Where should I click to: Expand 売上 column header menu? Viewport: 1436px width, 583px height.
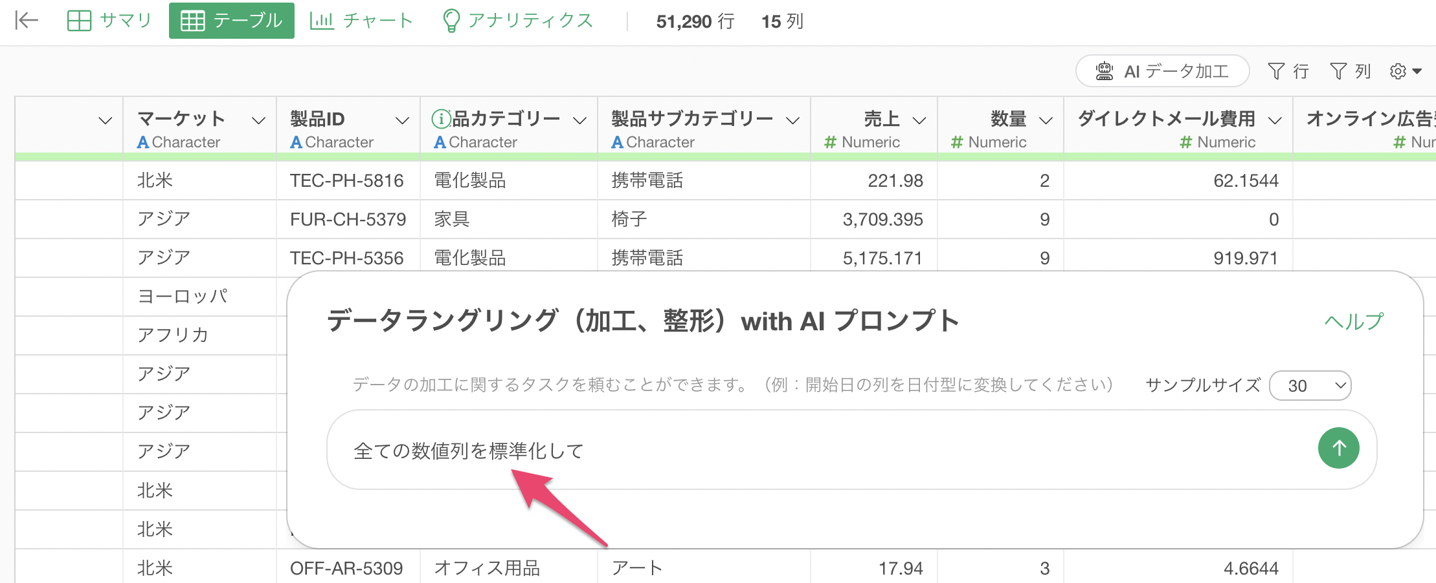(919, 120)
